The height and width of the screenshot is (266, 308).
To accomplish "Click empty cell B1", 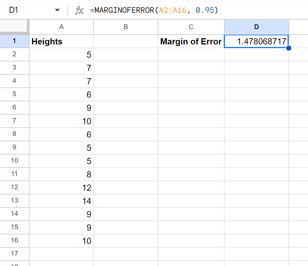I will (126, 41).
